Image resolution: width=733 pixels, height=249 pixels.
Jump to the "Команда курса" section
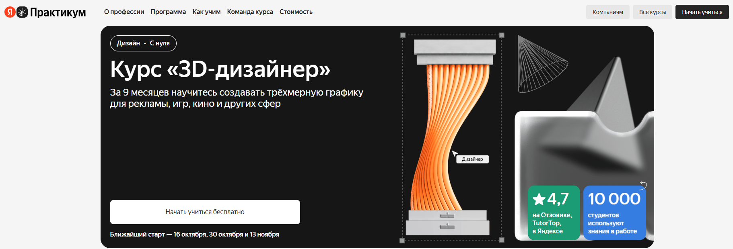250,12
